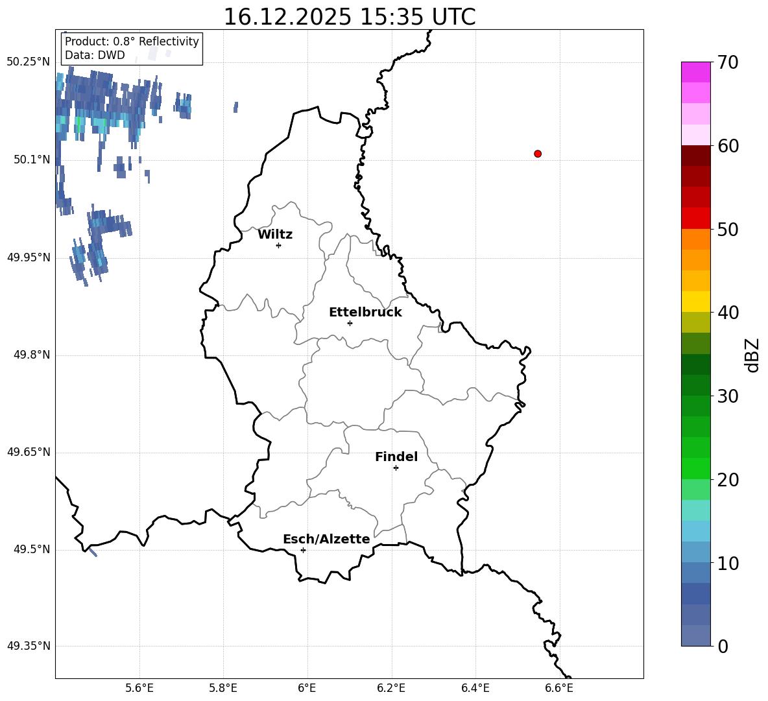Click the 49.95°N latitude label
This screenshot has height=701, width=768.
29,257
